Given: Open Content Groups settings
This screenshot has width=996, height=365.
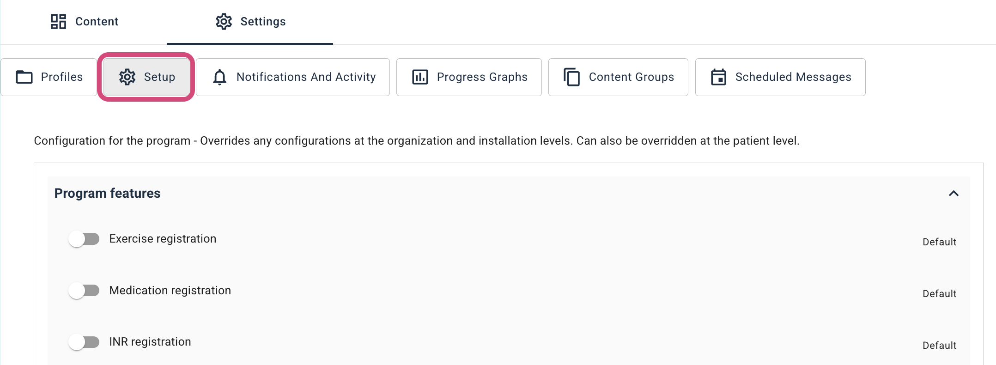Looking at the screenshot, I should (618, 77).
